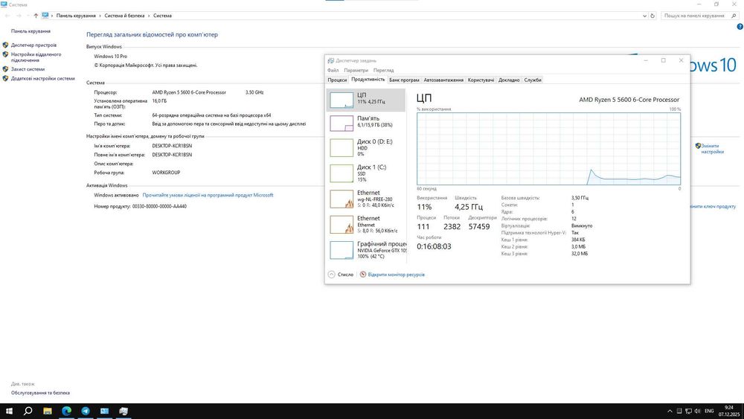Open Telegram from the taskbar
The image size is (744, 419).
[x=86, y=411]
